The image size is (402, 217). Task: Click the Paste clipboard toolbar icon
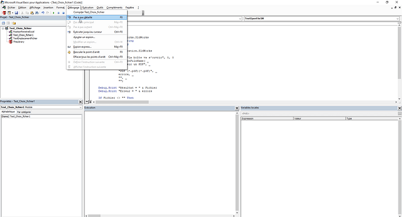click(32, 13)
